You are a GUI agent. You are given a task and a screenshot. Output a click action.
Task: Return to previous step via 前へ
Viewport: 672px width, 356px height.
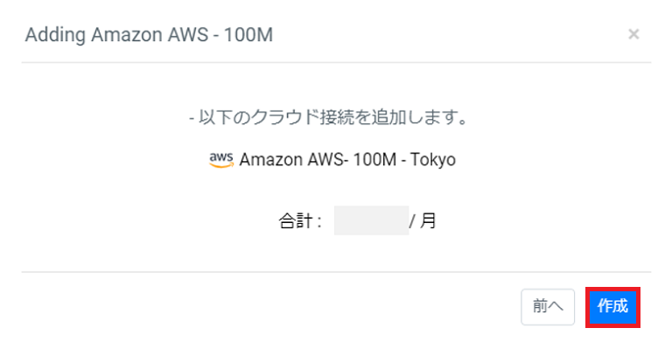(x=547, y=306)
